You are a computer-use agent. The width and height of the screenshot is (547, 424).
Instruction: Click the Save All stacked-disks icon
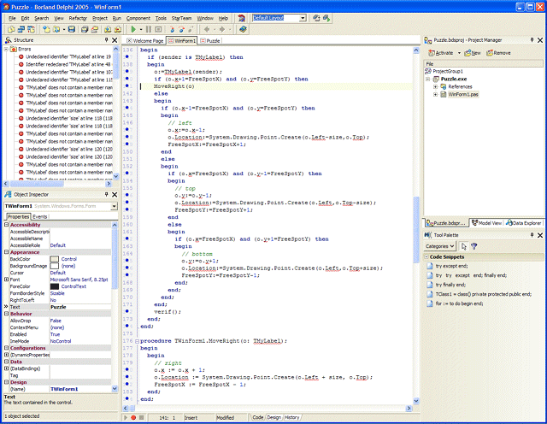point(85,29)
